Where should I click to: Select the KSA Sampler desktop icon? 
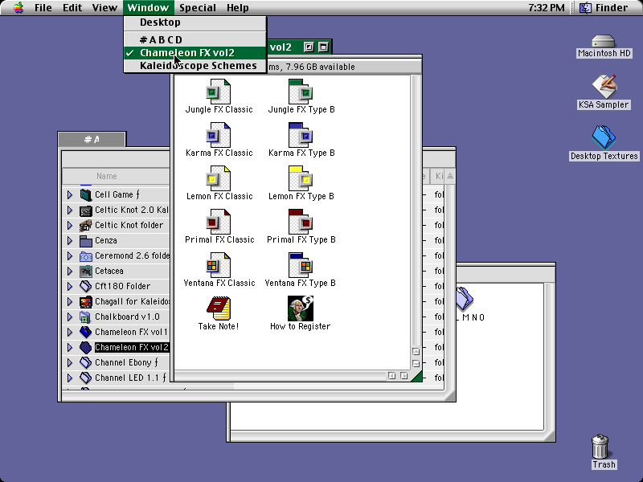[604, 87]
